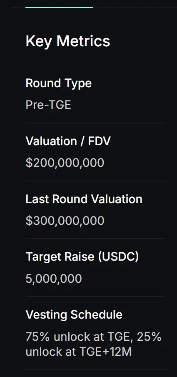
Task: Click the $300,000,000 last round amount
Action: (65, 221)
